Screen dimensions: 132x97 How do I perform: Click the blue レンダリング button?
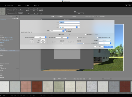click(x=108, y=47)
